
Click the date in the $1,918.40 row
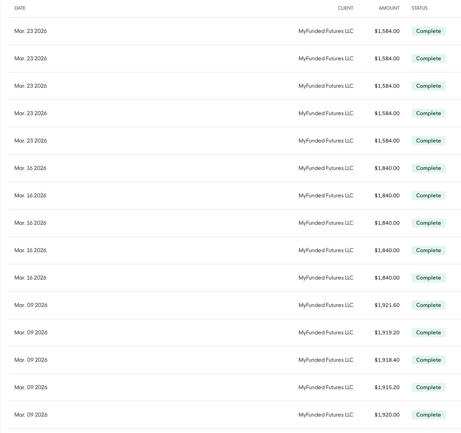[x=31, y=360]
